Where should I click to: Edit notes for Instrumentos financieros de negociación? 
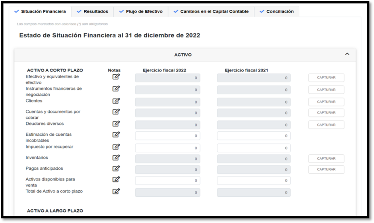pyautogui.click(x=116, y=89)
